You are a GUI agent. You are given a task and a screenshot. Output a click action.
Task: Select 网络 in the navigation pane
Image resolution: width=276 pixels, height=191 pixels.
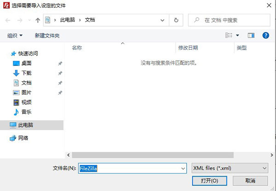tap(19, 138)
